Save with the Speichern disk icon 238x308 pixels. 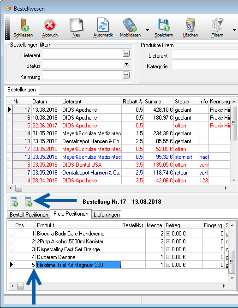pyautogui.click(x=164, y=25)
